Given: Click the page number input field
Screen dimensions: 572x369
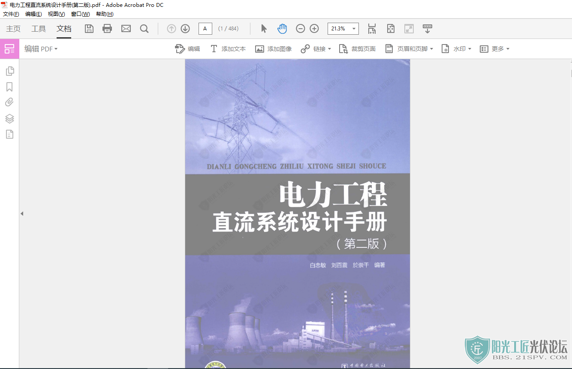Looking at the screenshot, I should tap(205, 29).
